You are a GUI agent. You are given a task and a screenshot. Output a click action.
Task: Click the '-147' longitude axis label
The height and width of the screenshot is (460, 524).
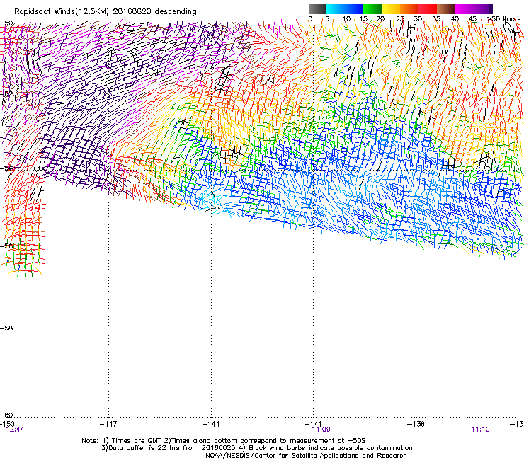tap(108, 424)
